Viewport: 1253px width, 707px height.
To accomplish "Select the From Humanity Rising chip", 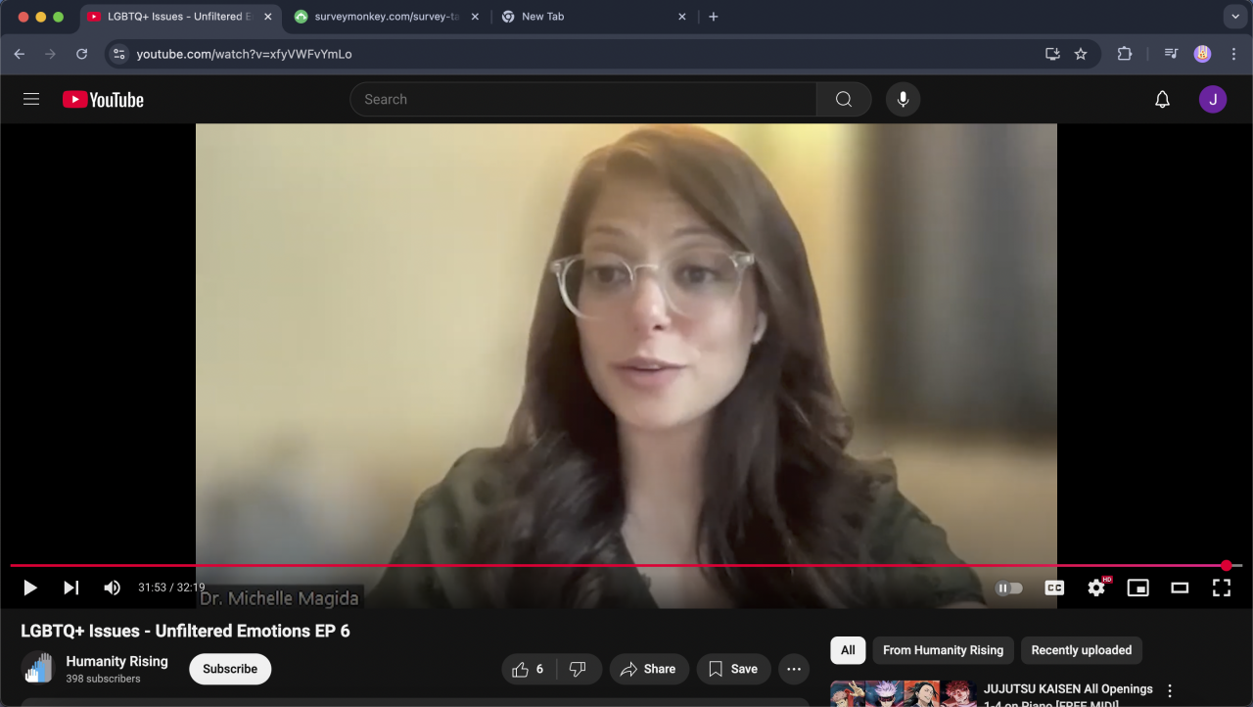I will point(943,650).
